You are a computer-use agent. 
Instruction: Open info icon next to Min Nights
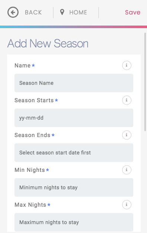point(127,170)
